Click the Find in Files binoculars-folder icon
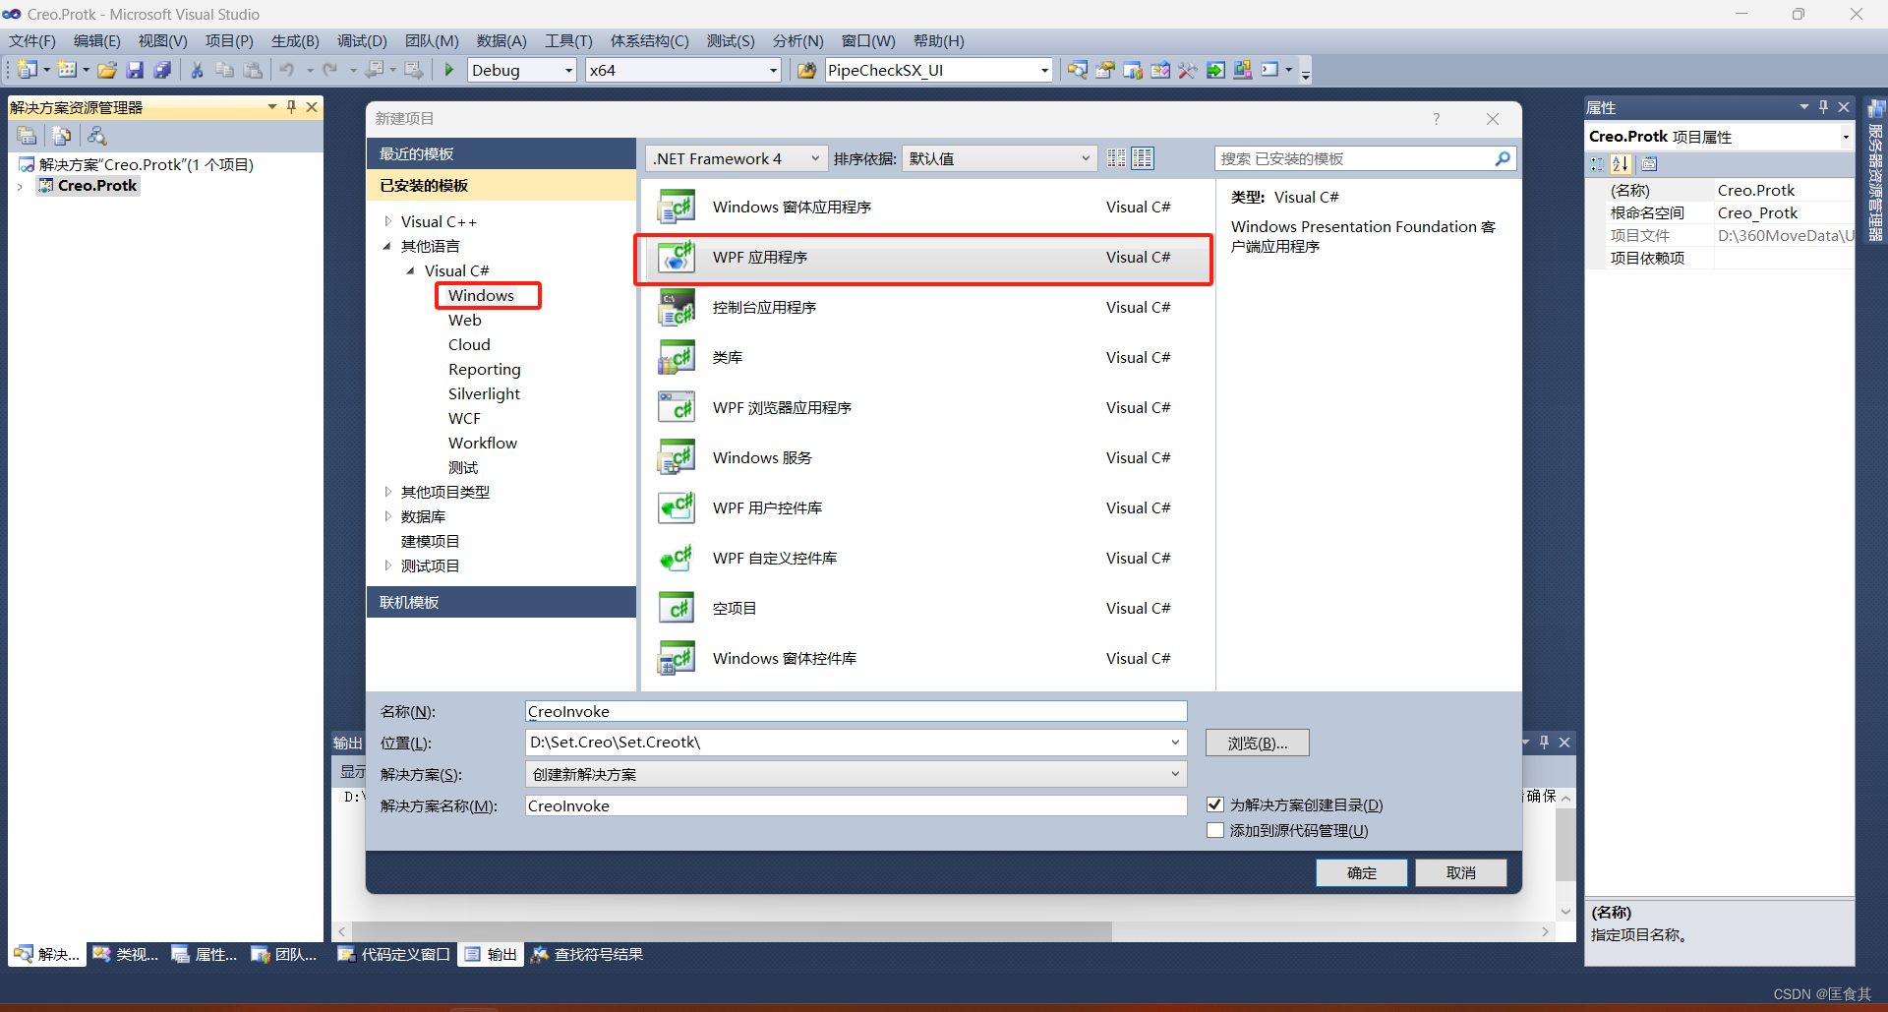This screenshot has height=1012, width=1888. click(x=806, y=70)
